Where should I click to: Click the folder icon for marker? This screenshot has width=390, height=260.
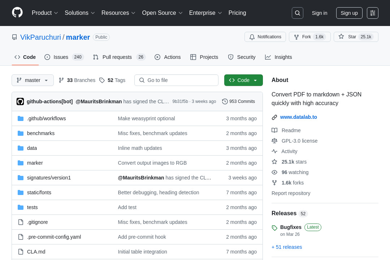pyautogui.click(x=21, y=163)
